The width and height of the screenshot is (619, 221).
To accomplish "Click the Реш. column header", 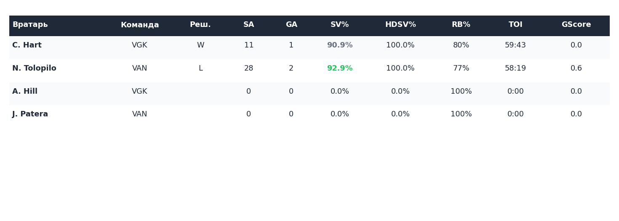I will click(200, 25).
